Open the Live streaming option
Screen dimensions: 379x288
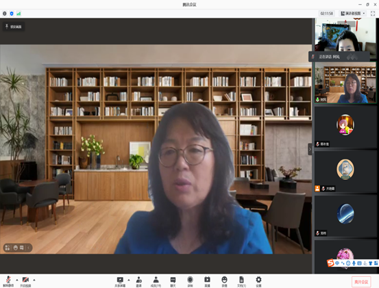click(207, 281)
